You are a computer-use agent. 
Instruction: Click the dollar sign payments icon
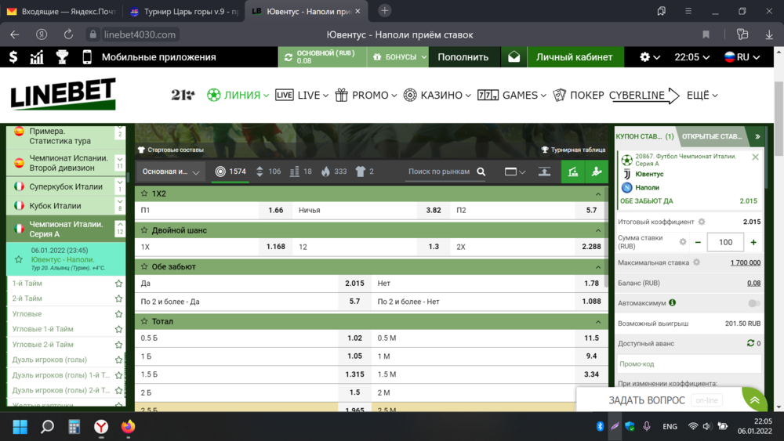tap(13, 57)
